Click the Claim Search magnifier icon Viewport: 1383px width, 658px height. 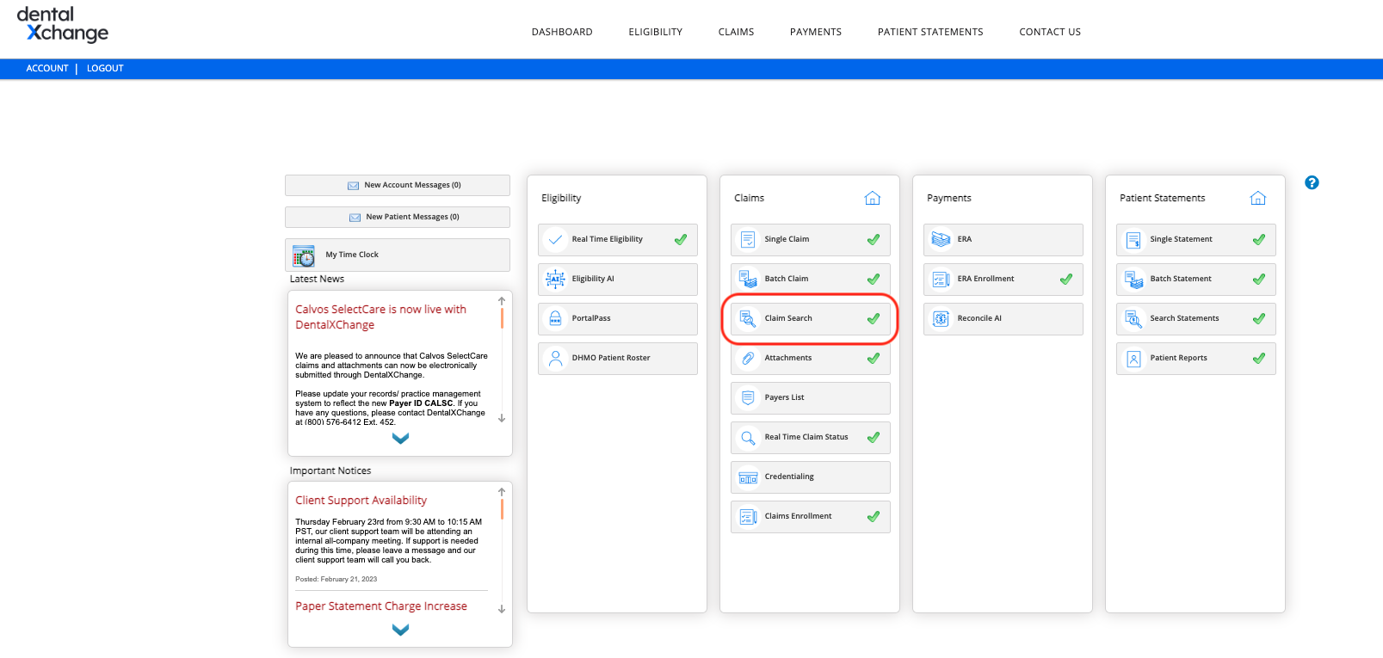pyautogui.click(x=749, y=318)
